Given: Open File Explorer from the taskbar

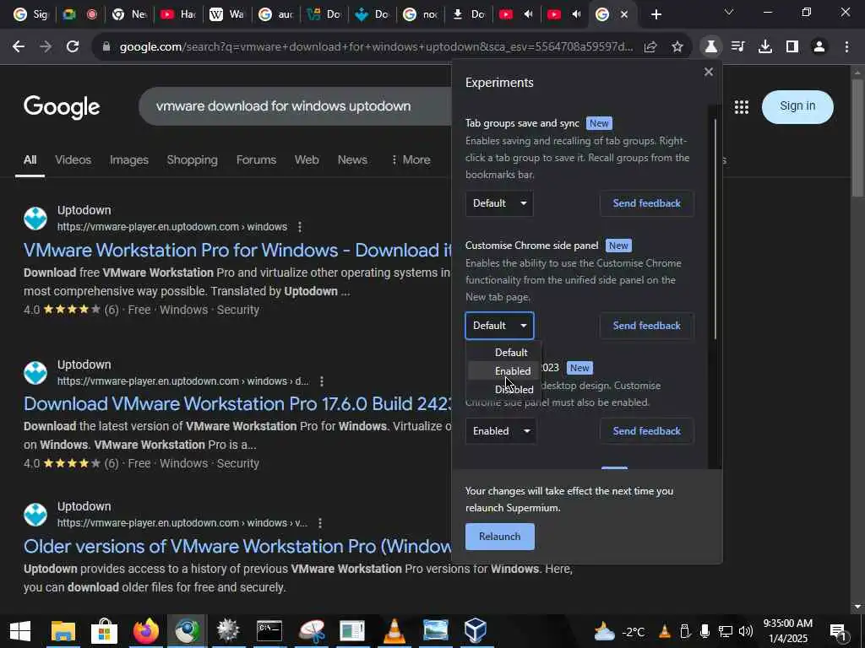Looking at the screenshot, I should (63, 631).
